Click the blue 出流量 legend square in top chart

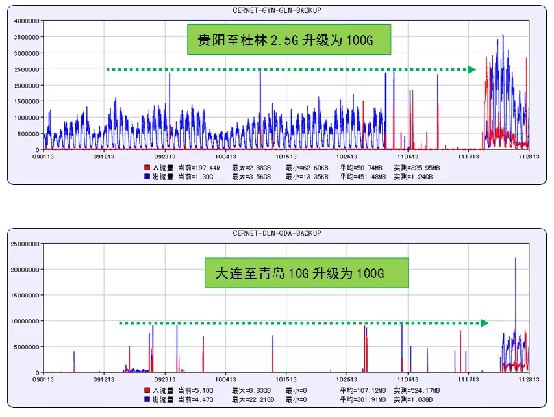coord(147,176)
